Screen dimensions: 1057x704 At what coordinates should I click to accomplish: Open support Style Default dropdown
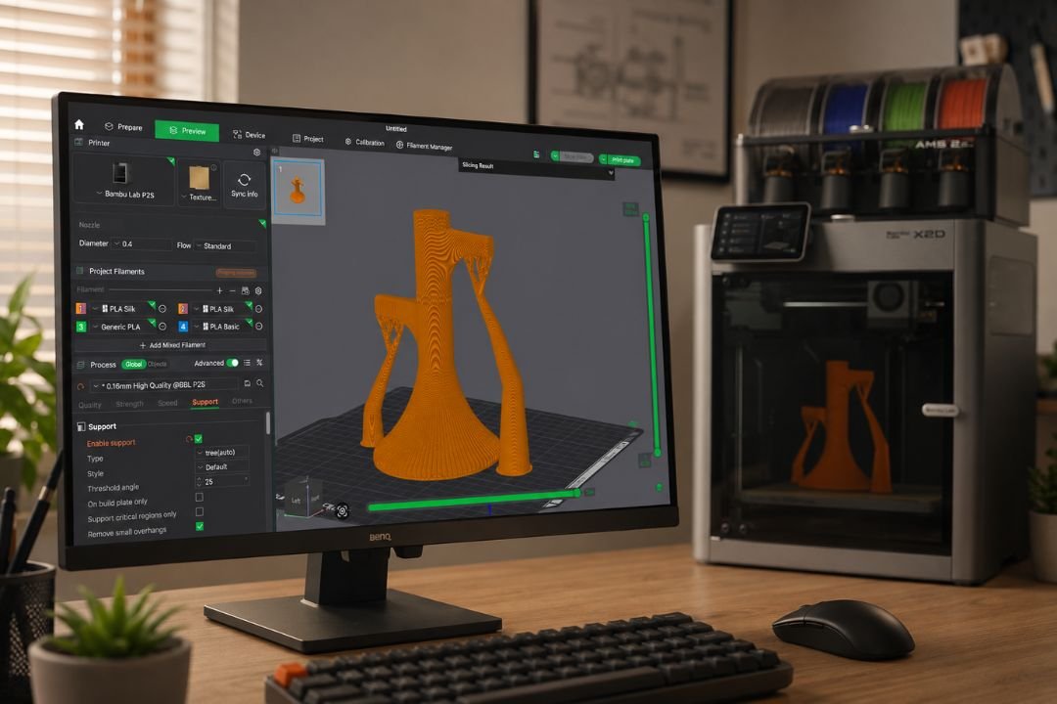tap(222, 466)
